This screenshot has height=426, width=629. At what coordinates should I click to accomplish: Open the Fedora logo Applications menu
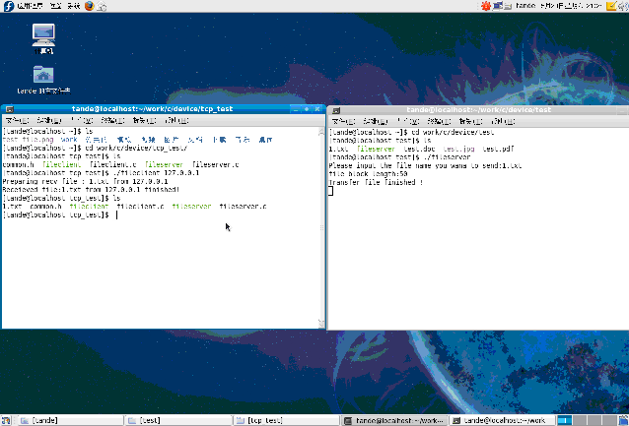click(x=26, y=6)
